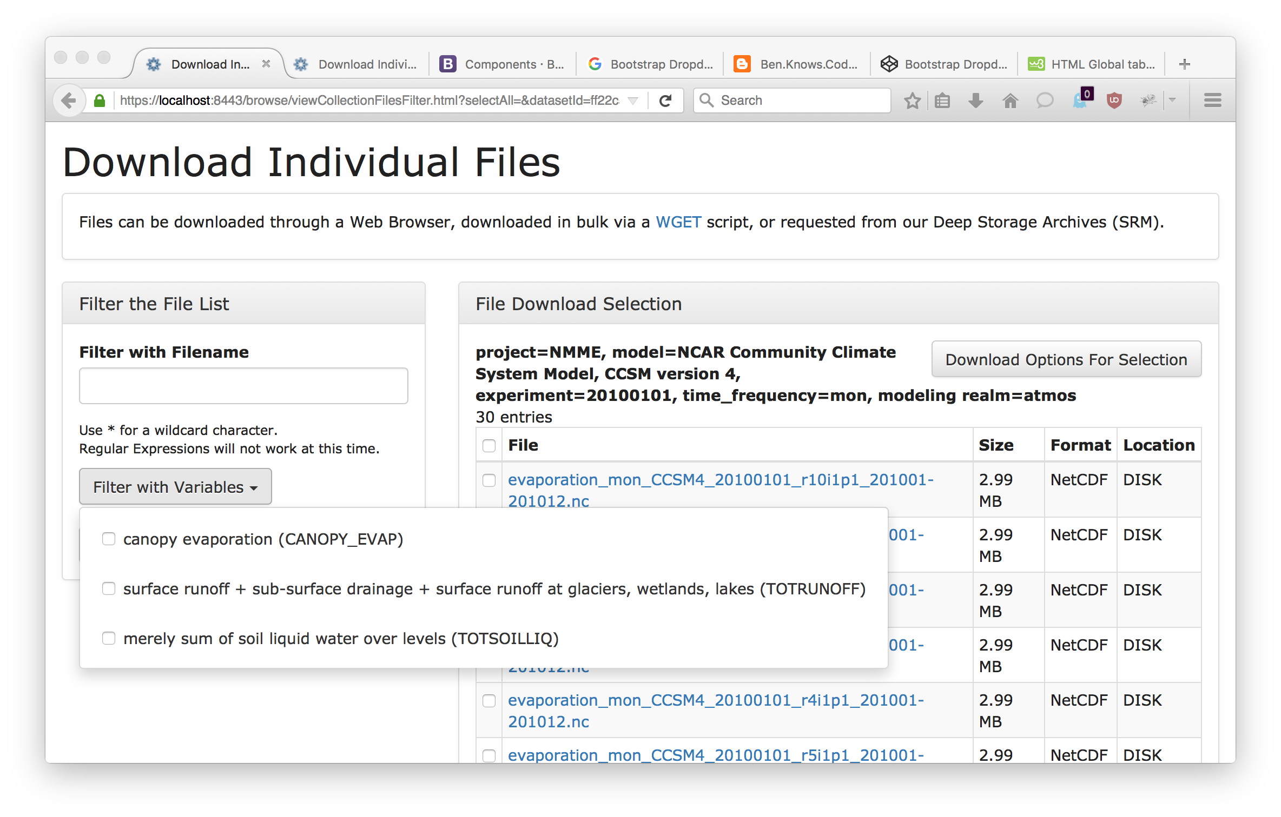Open the downloads arrow icon

(x=975, y=101)
